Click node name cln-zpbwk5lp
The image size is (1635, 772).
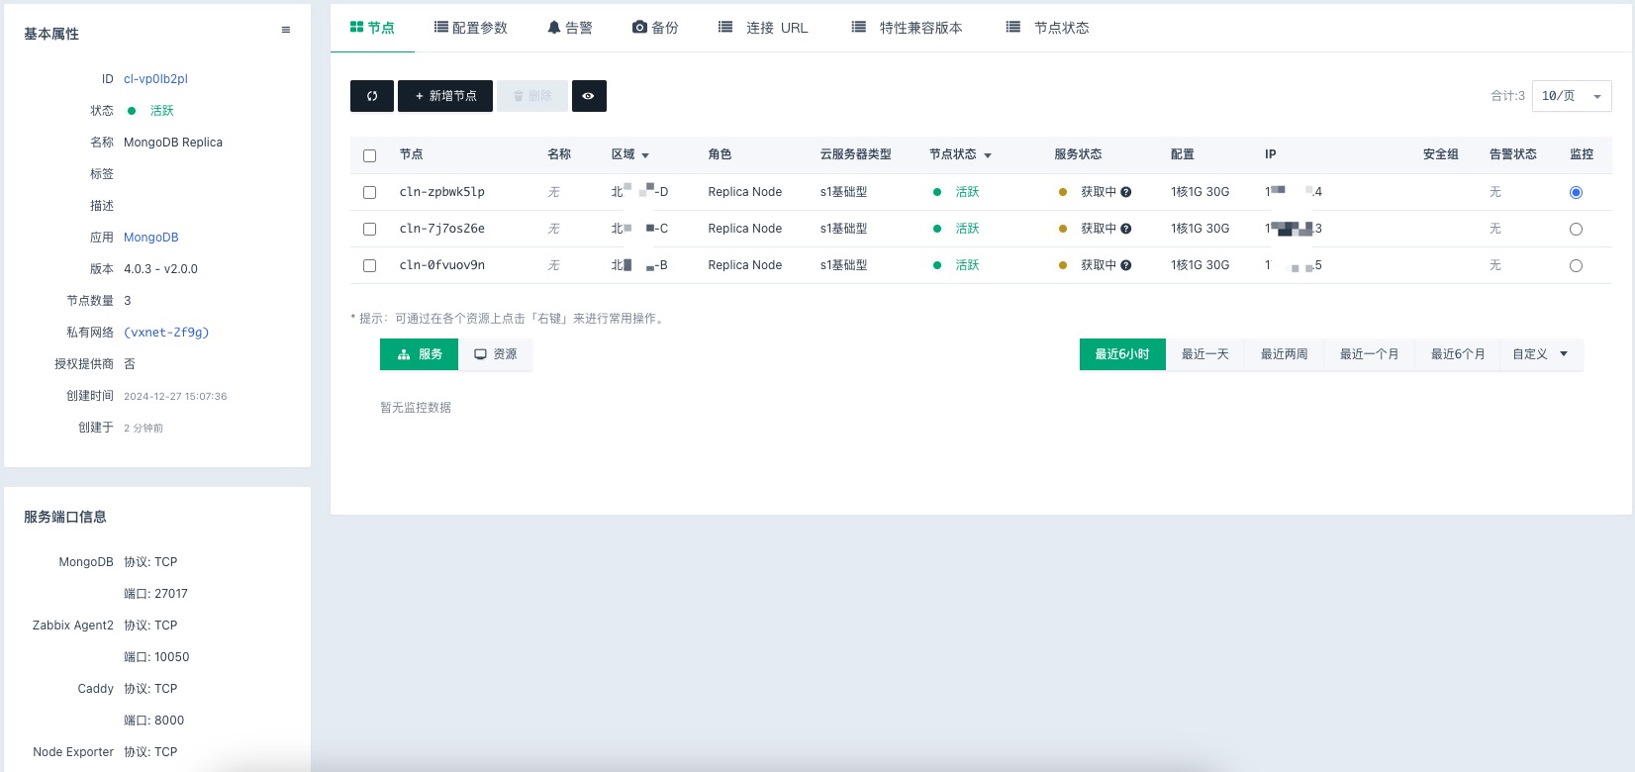coord(441,192)
